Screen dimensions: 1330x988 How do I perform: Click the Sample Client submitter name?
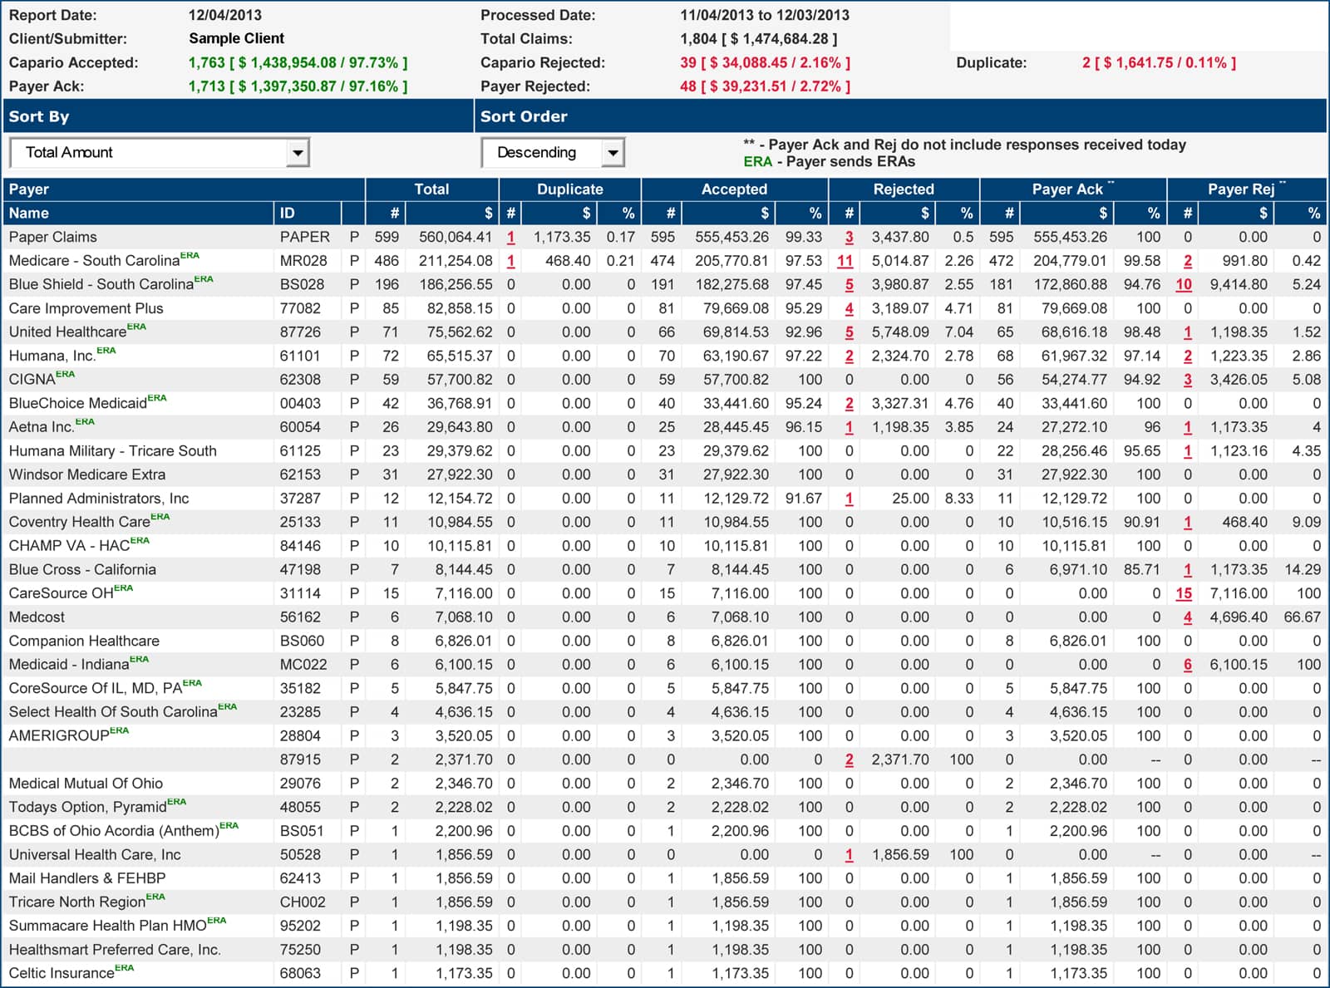point(236,38)
